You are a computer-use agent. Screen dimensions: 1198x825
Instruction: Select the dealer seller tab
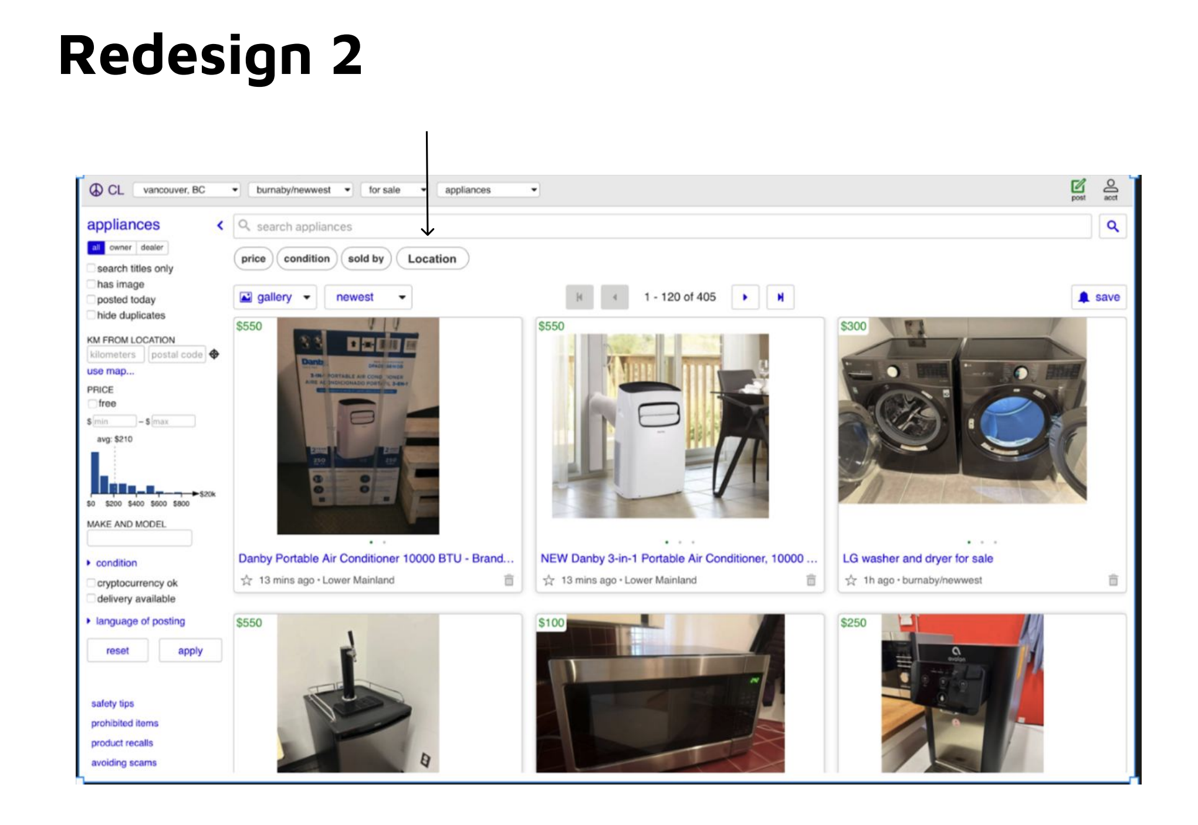(x=152, y=248)
